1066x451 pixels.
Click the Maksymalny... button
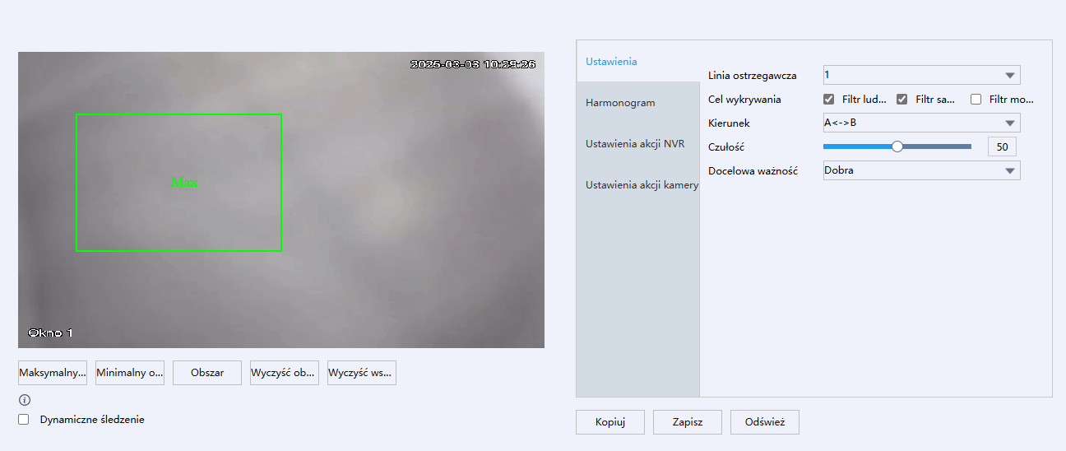[53, 373]
